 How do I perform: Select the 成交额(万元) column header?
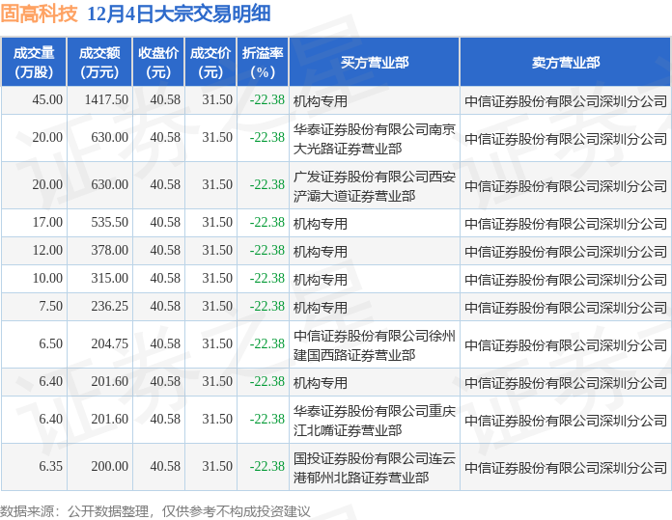pyautogui.click(x=99, y=62)
